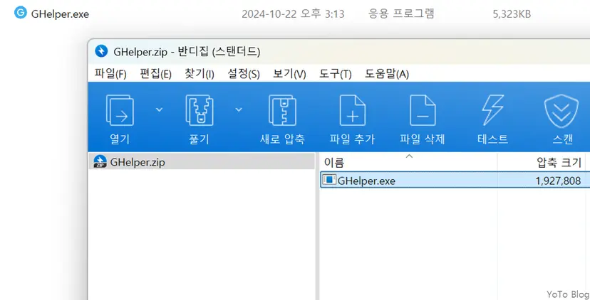This screenshot has width=590, height=300.
Task: Click the Open (열기) toolbar icon
Action: point(120,110)
